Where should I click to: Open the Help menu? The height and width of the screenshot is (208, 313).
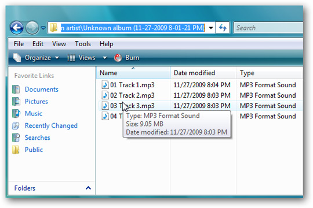click(x=107, y=44)
